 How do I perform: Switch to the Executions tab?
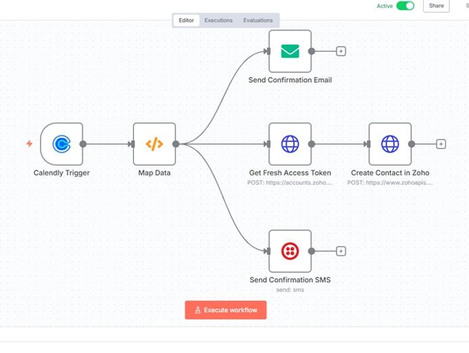tap(218, 20)
